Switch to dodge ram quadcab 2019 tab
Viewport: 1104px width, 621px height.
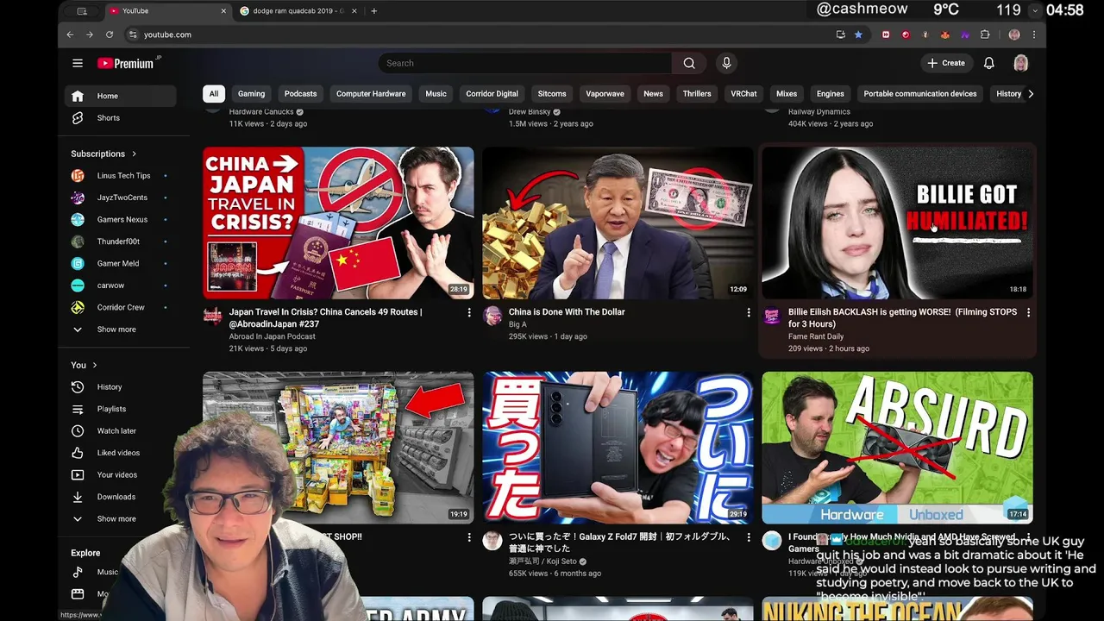pos(296,11)
